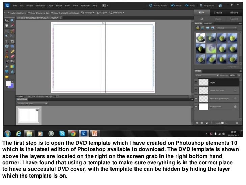Open the Align dropdown
The image size is (246, 185).
(x=102, y=13)
